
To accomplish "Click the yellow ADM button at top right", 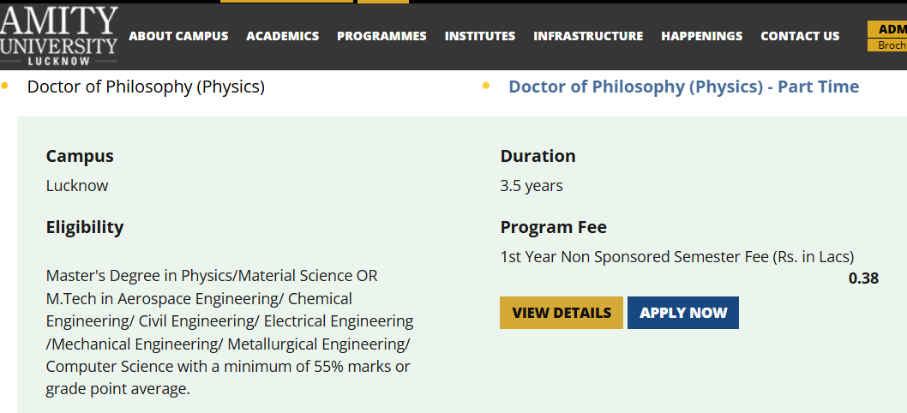I will [888, 29].
